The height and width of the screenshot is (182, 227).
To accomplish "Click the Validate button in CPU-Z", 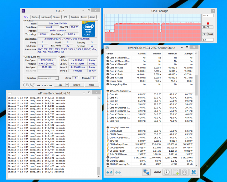I will (76, 85).
